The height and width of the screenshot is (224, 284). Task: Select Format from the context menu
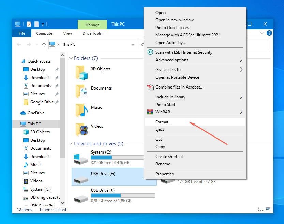click(164, 122)
